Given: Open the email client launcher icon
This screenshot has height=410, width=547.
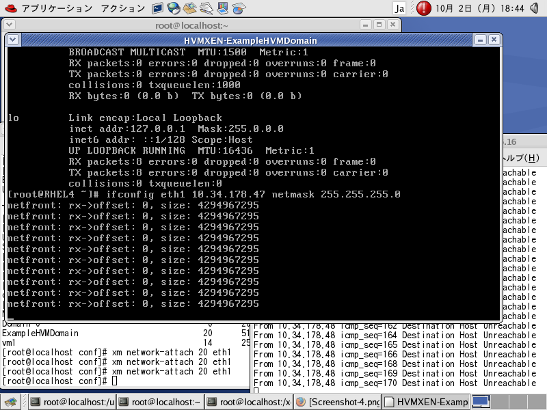Looking at the screenshot, I should [x=190, y=9].
